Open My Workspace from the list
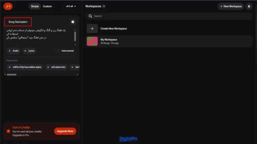 coord(109,41)
